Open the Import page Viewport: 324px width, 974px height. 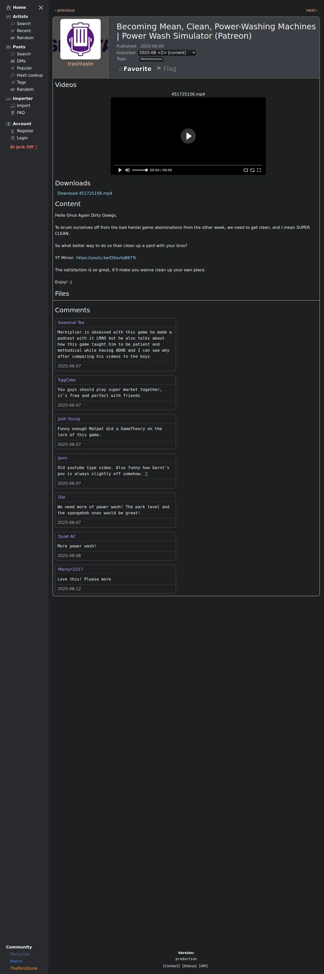click(23, 106)
